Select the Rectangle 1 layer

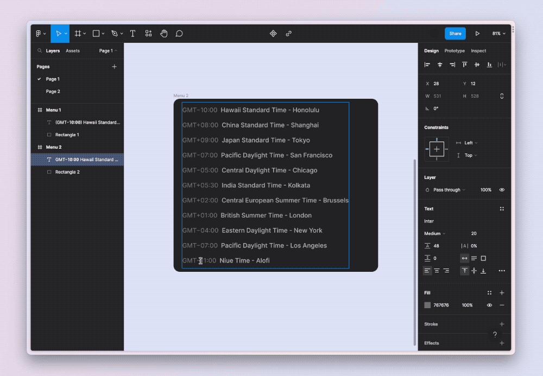pyautogui.click(x=67, y=135)
